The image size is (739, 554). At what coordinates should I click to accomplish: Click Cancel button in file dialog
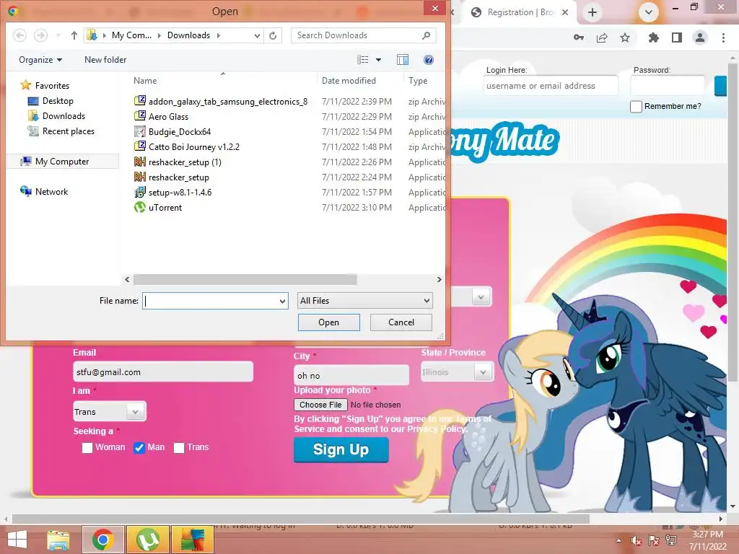[x=401, y=322]
